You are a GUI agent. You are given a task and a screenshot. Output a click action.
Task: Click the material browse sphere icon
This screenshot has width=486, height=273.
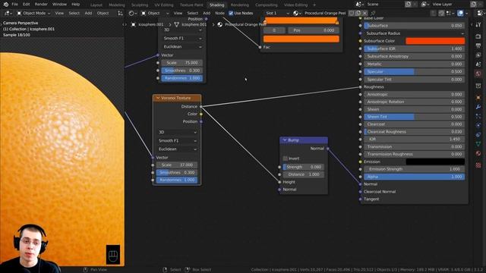click(x=297, y=14)
